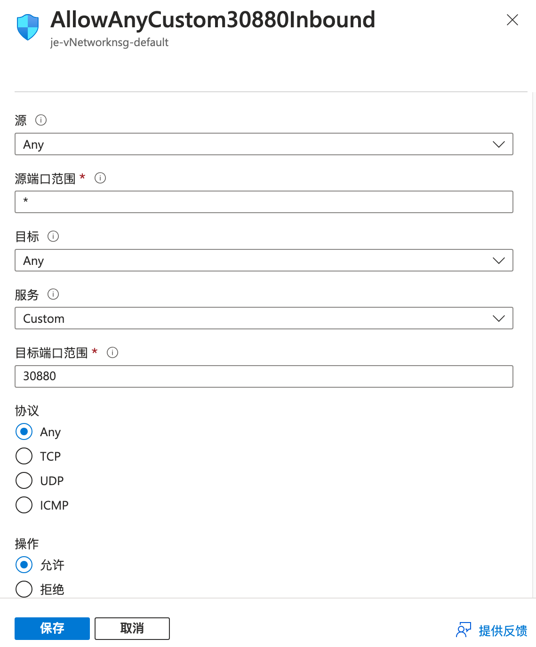Open the 提供反馈 link
The height and width of the screenshot is (647, 536).
(x=503, y=631)
